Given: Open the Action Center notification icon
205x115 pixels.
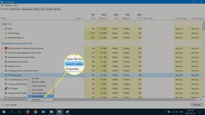Looking at the screenshot, I should 200,112.
